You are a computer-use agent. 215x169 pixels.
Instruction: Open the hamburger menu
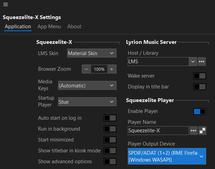(5, 4)
